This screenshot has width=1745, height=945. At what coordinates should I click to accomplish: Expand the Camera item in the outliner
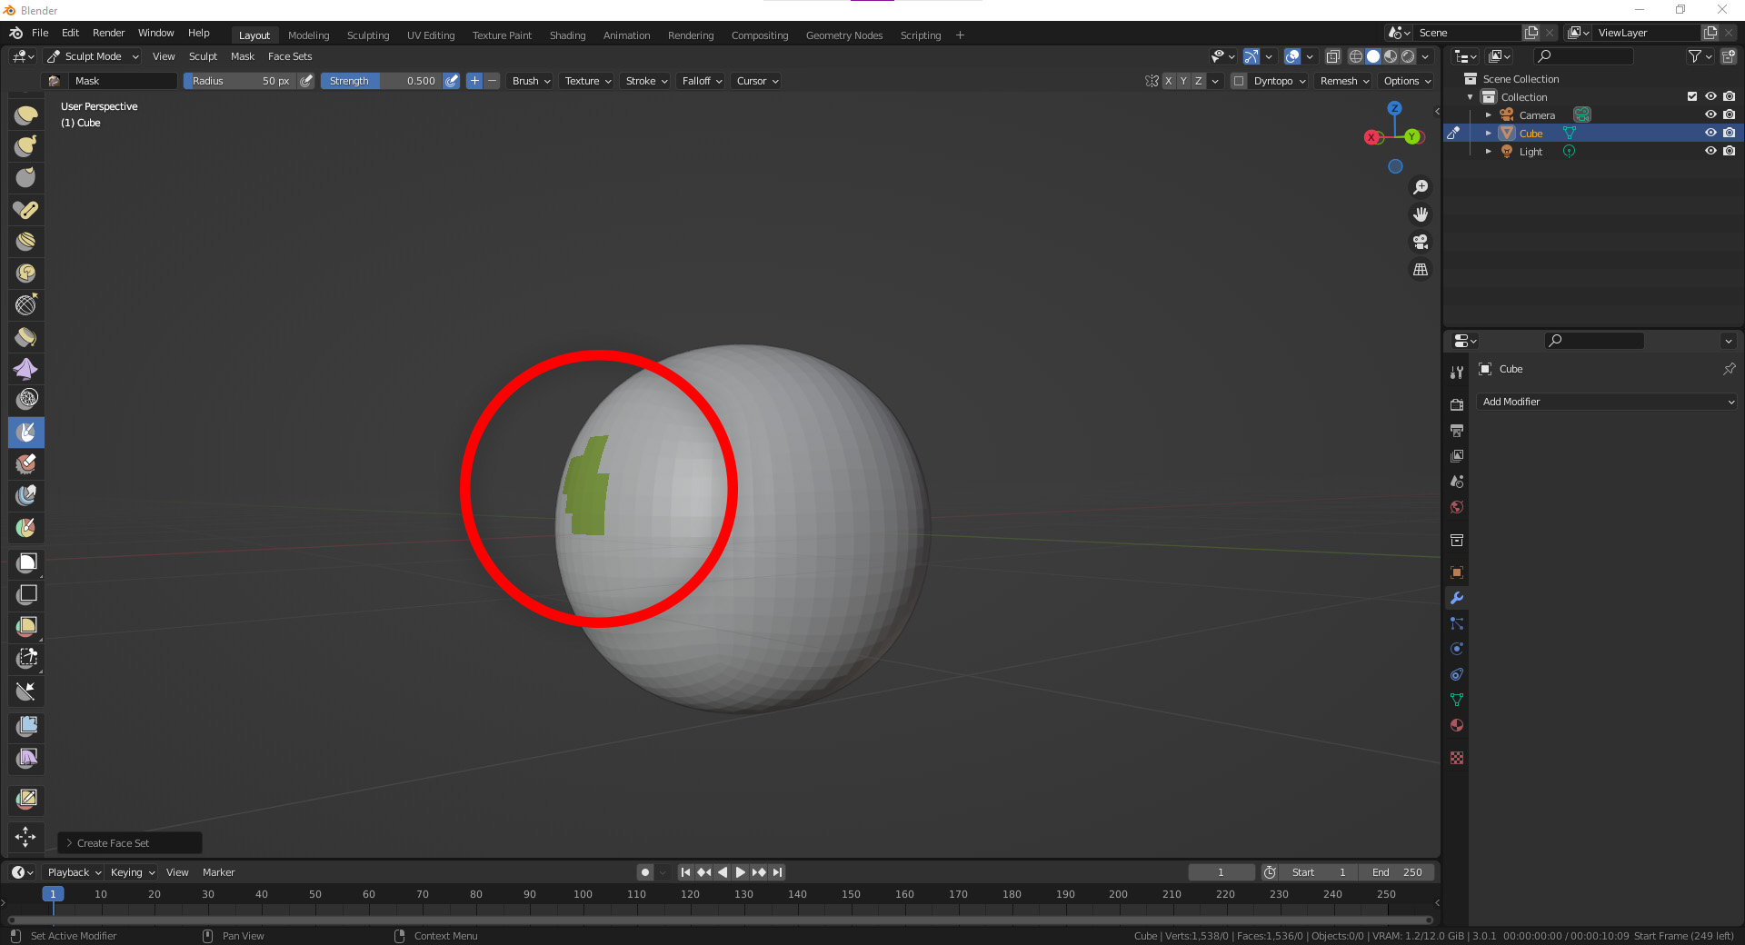1489,114
